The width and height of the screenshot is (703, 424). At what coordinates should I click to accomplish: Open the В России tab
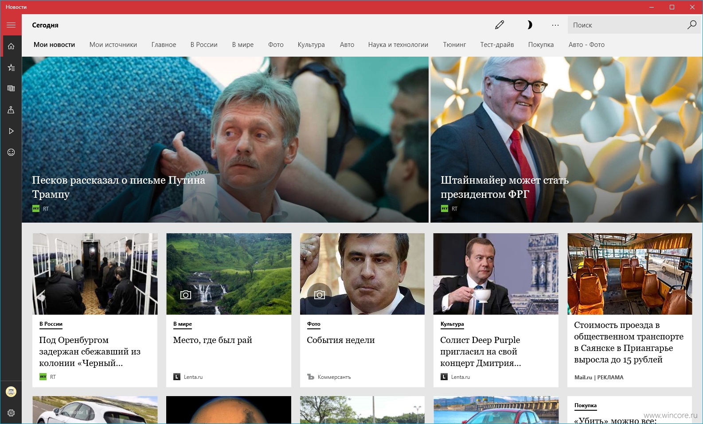[204, 45]
